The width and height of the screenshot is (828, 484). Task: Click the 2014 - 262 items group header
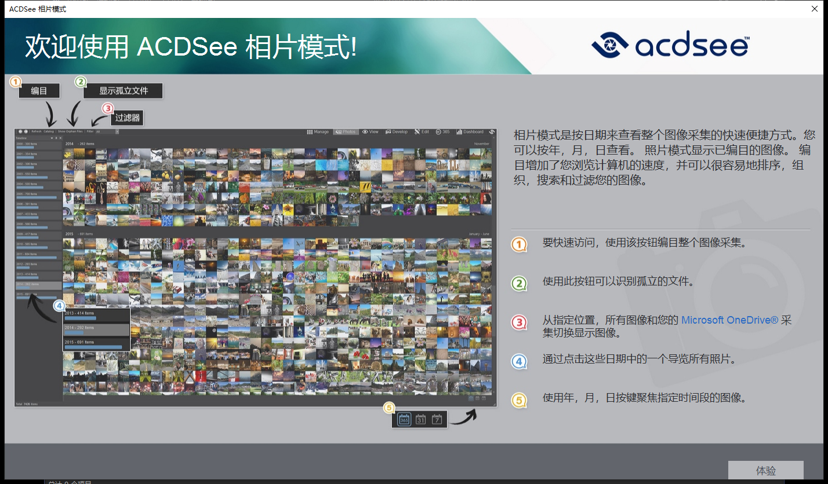click(x=80, y=144)
